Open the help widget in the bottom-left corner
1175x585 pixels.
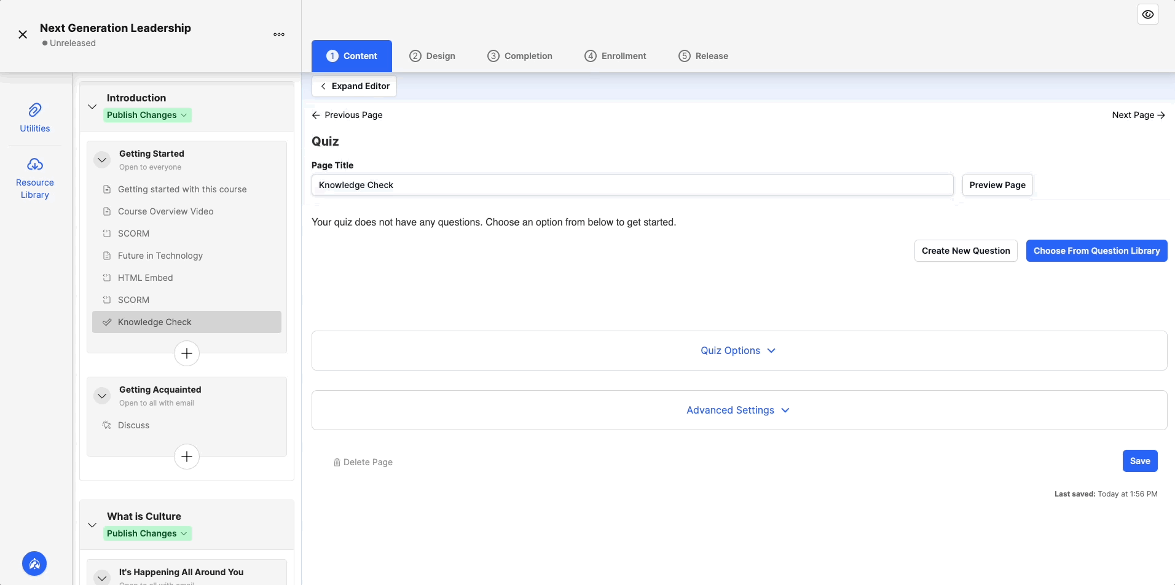tap(34, 563)
